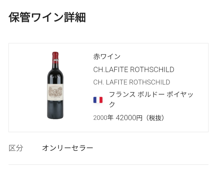Select the 赤ワイン wine type label
The width and height of the screenshot is (217, 169).
pos(107,57)
